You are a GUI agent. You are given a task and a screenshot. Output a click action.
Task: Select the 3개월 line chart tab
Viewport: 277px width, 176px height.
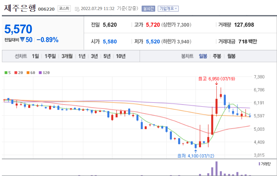pyautogui.click(x=67, y=56)
